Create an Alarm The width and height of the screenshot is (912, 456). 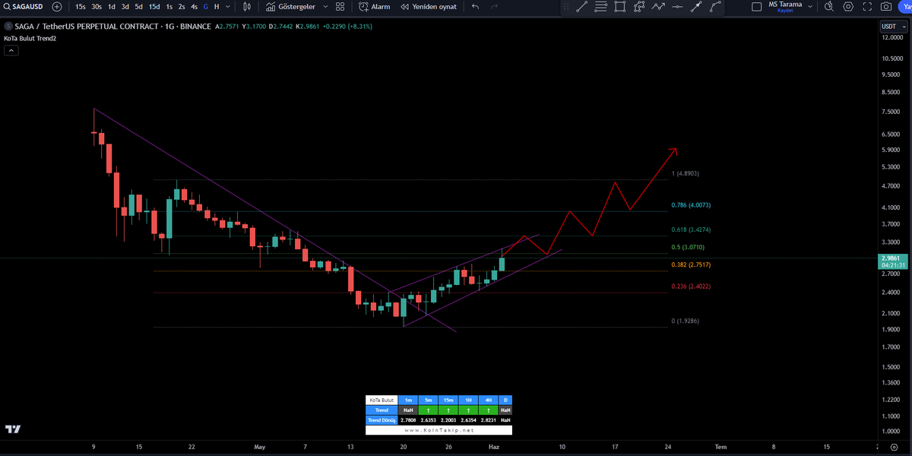point(375,6)
